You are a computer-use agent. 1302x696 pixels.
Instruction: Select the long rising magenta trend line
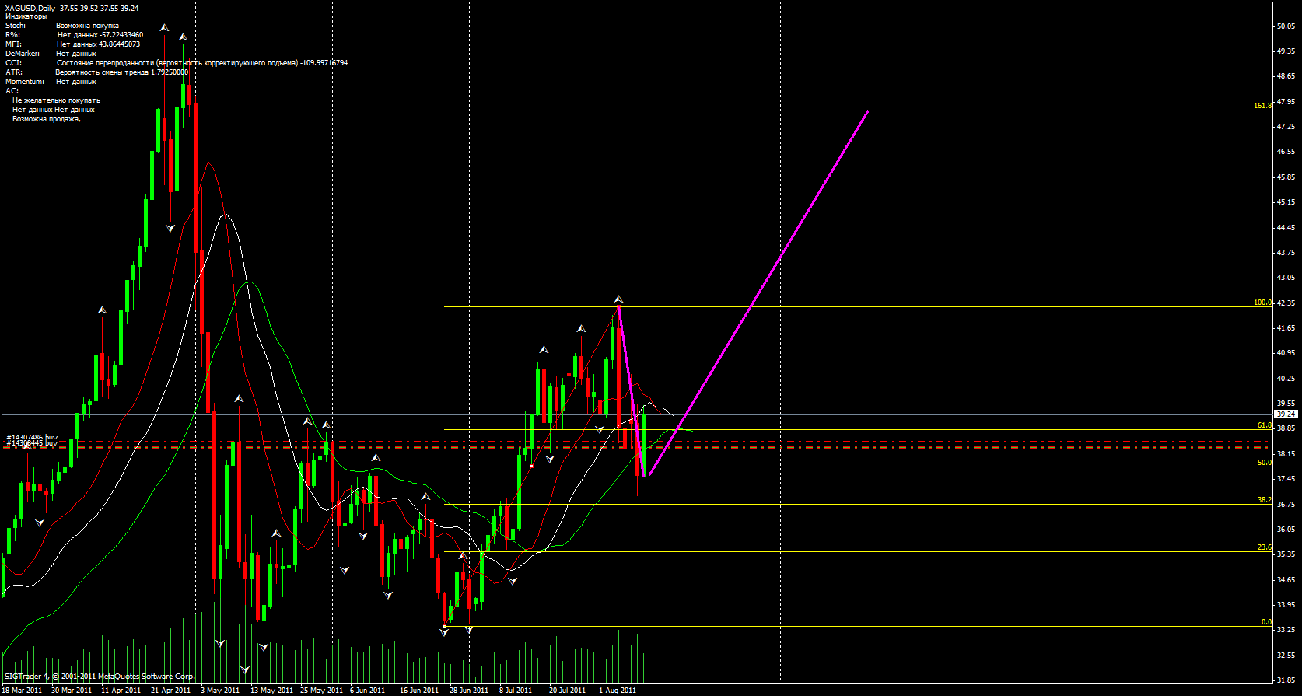(x=758, y=294)
